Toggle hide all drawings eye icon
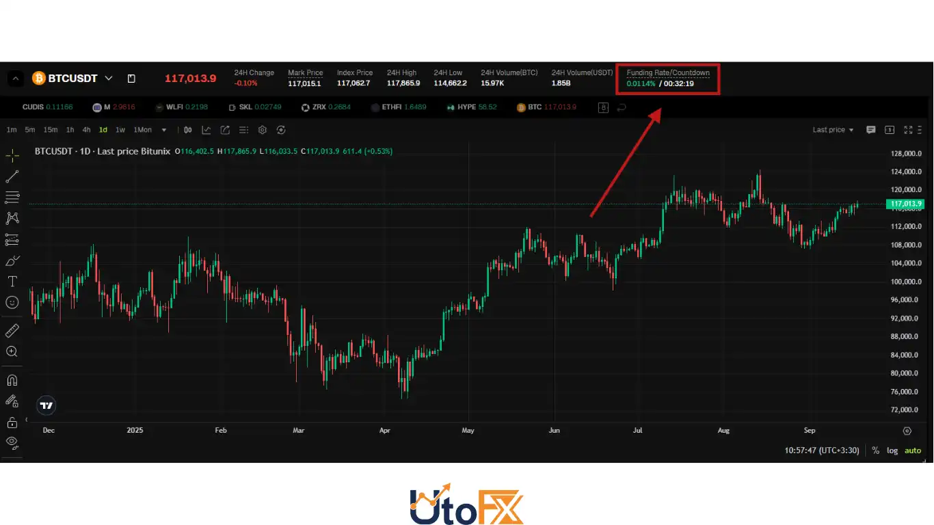 click(x=12, y=442)
